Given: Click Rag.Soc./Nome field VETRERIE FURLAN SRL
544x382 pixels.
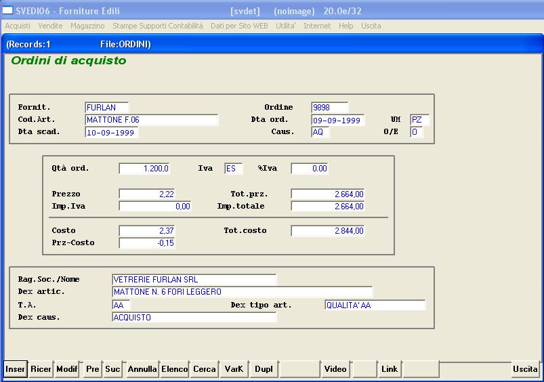Looking at the screenshot, I should tap(194, 280).
